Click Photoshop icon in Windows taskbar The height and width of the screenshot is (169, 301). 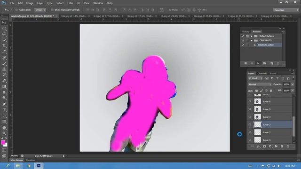39,166
